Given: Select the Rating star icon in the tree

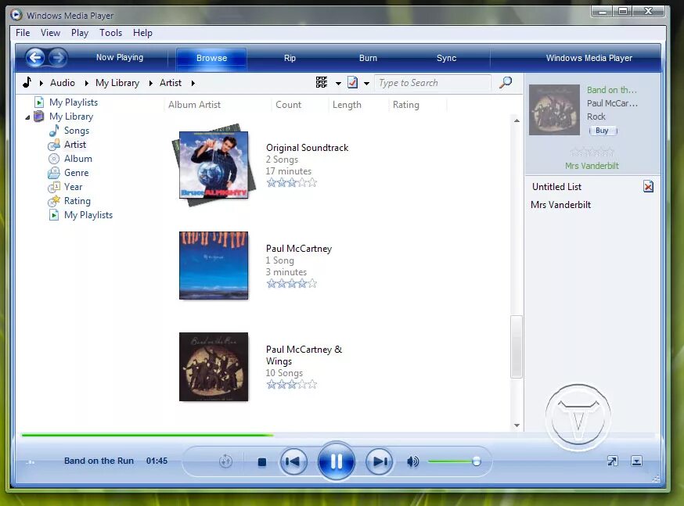Looking at the screenshot, I should [54, 201].
